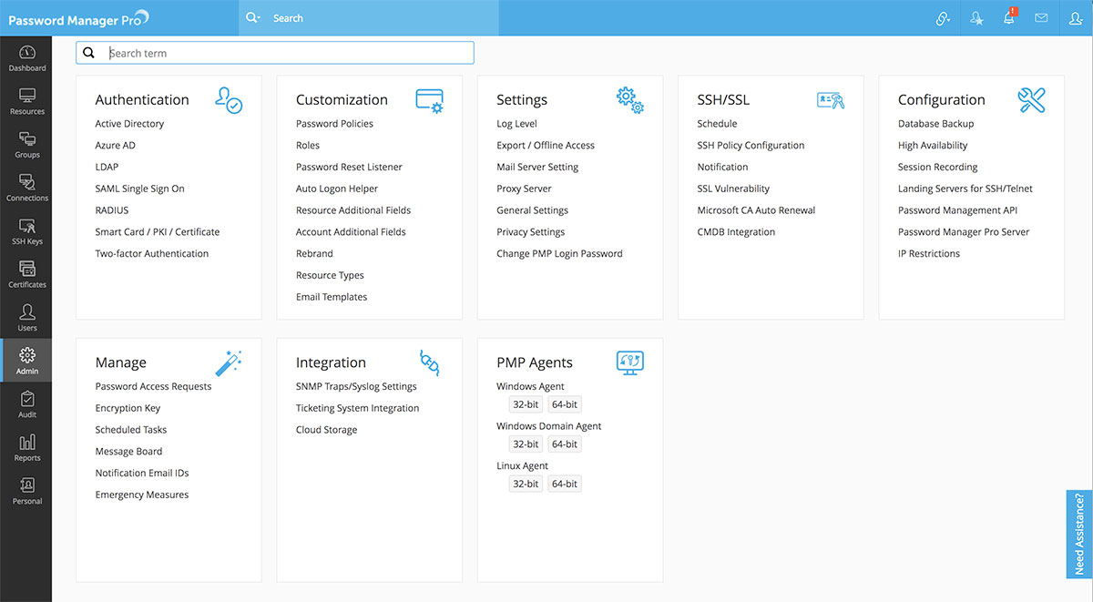The image size is (1093, 602).
Task: Click the user star icon in header
Action: click(976, 18)
